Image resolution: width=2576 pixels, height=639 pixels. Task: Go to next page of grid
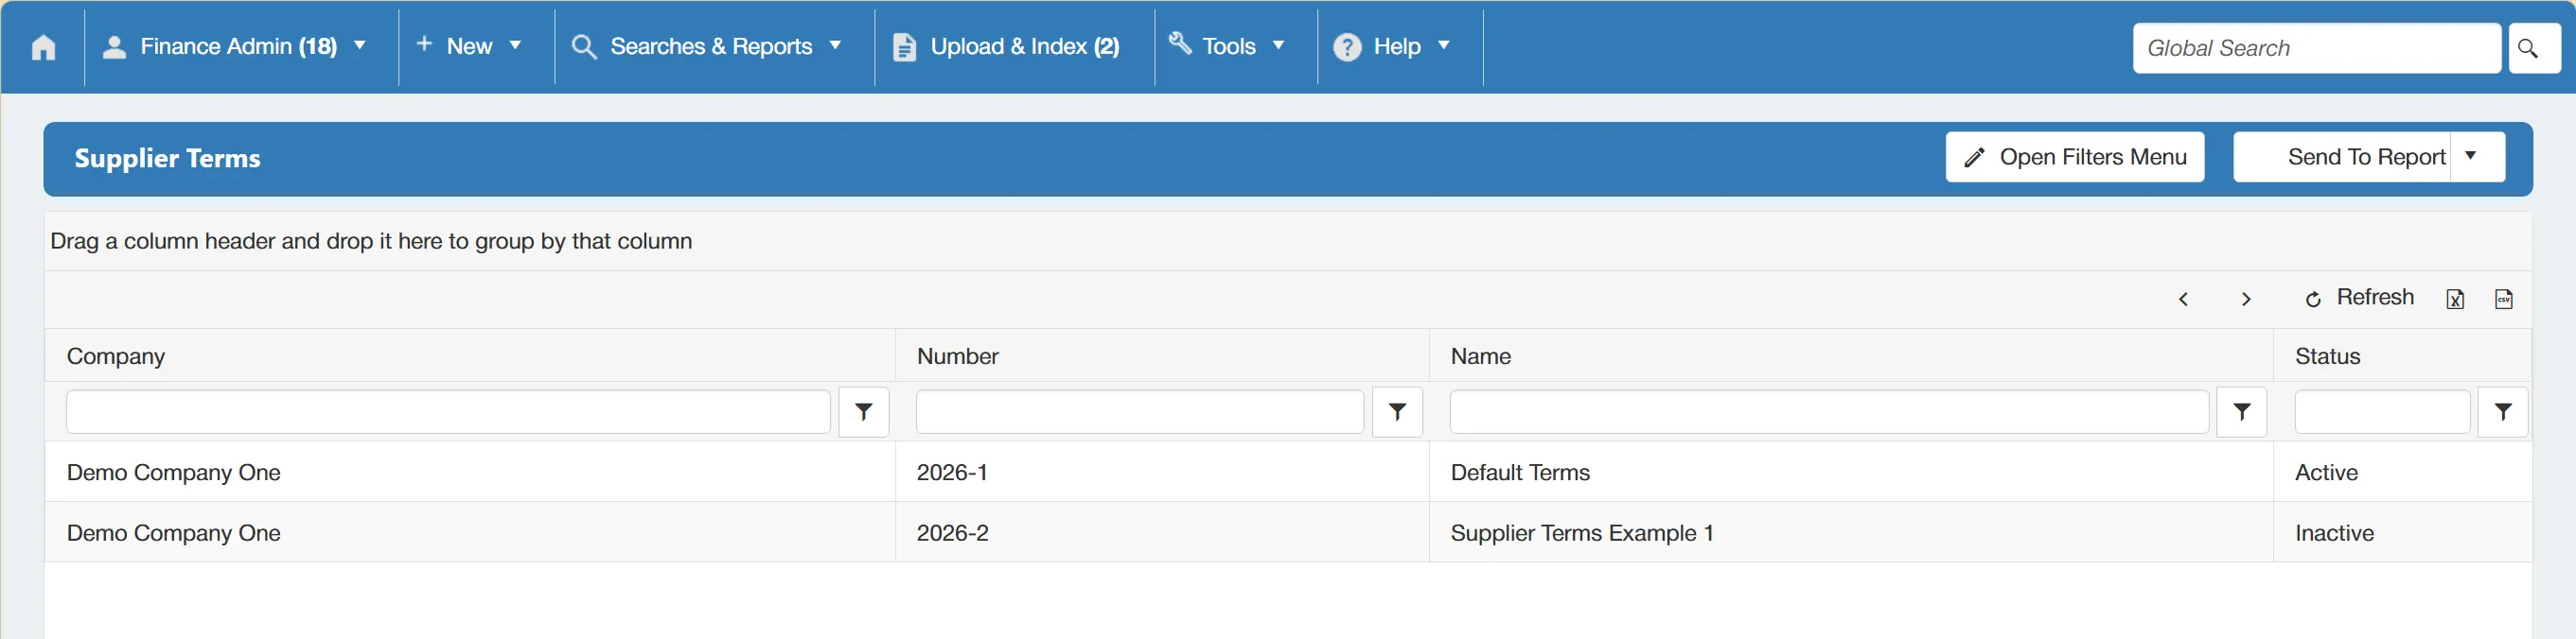point(2246,300)
